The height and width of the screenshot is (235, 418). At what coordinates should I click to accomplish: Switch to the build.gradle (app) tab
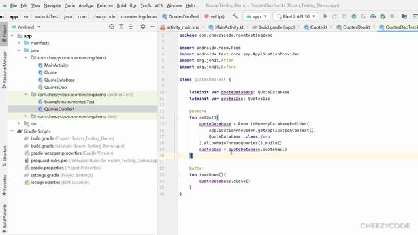pos(277,27)
